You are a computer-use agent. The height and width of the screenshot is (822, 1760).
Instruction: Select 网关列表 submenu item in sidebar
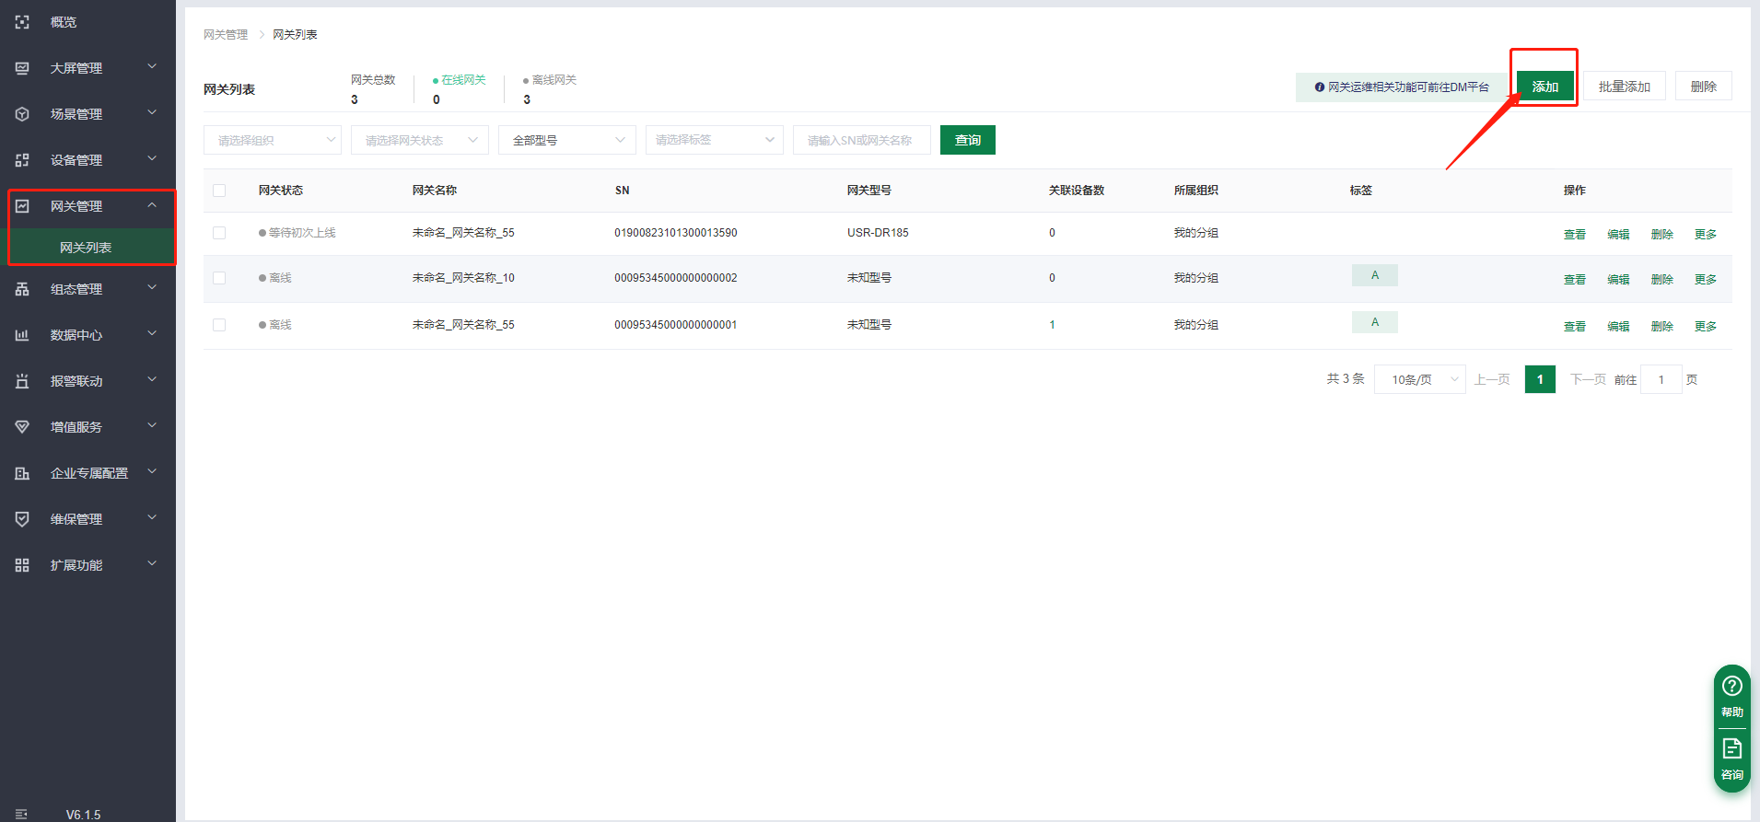click(x=86, y=248)
